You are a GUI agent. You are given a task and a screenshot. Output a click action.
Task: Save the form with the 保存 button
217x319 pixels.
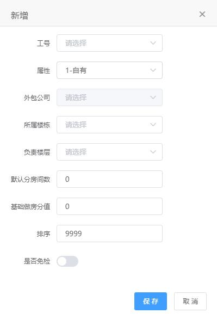151,301
